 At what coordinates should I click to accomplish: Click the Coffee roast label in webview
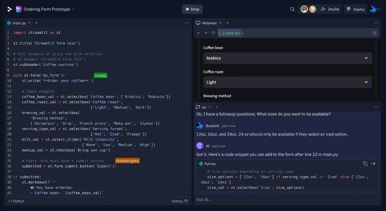coord(213,72)
